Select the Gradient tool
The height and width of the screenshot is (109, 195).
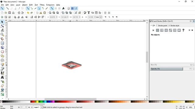tap(2, 94)
